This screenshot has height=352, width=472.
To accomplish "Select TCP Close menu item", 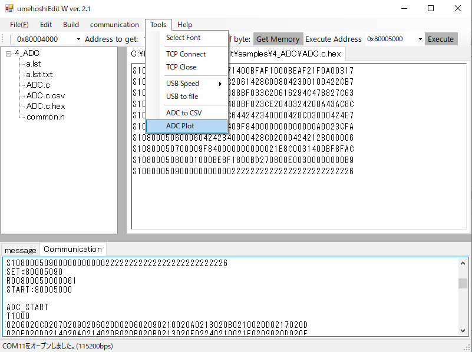I will 181,67.
